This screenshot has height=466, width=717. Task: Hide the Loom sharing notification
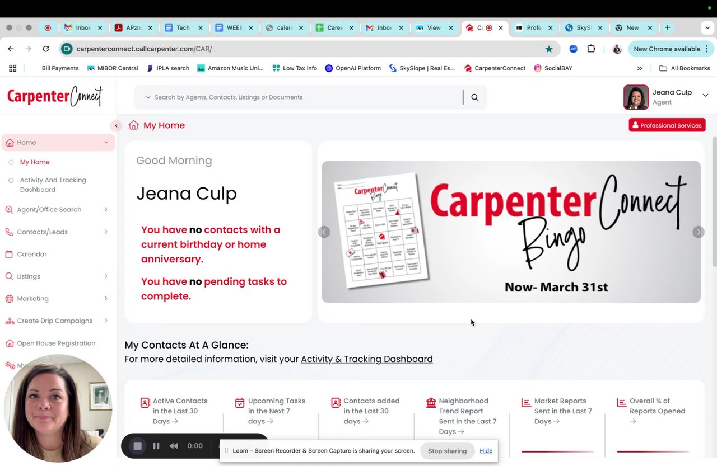(x=486, y=451)
